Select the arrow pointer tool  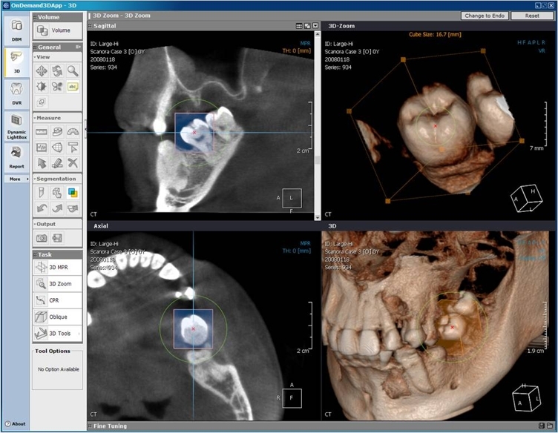42,163
